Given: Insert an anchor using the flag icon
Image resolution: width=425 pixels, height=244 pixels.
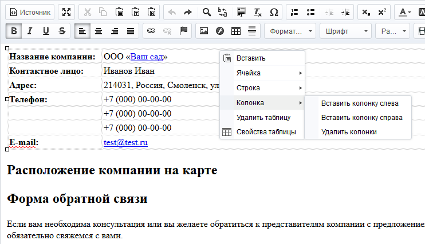Looking at the screenshot, I should [183, 31].
